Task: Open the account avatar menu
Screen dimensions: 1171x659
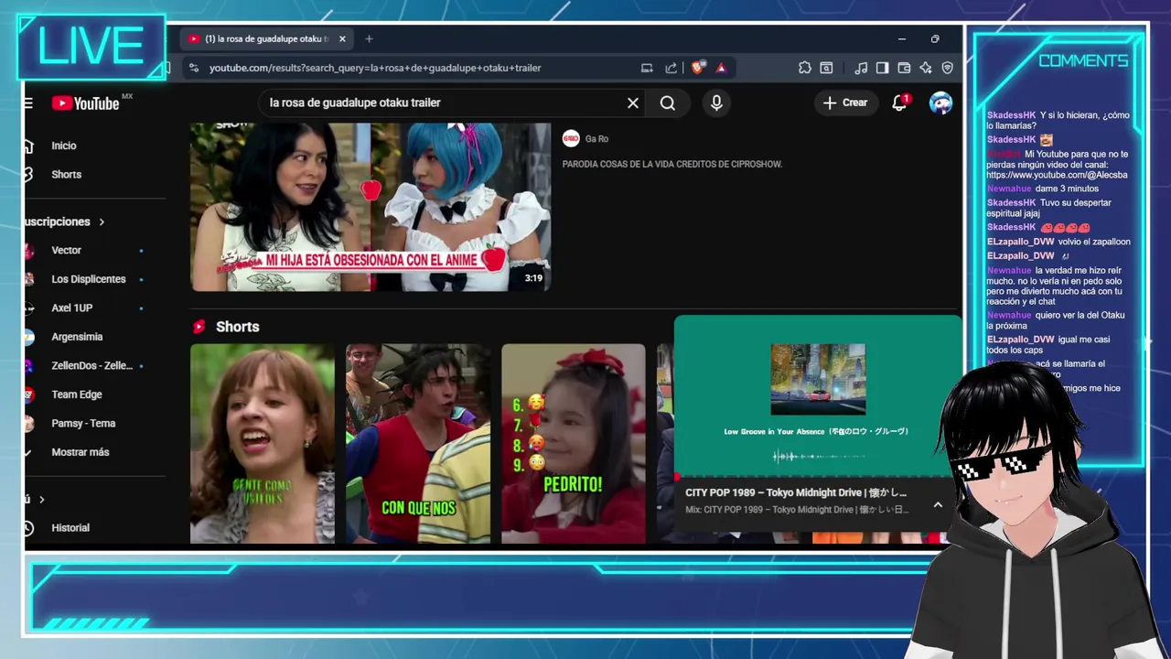Action: click(940, 103)
